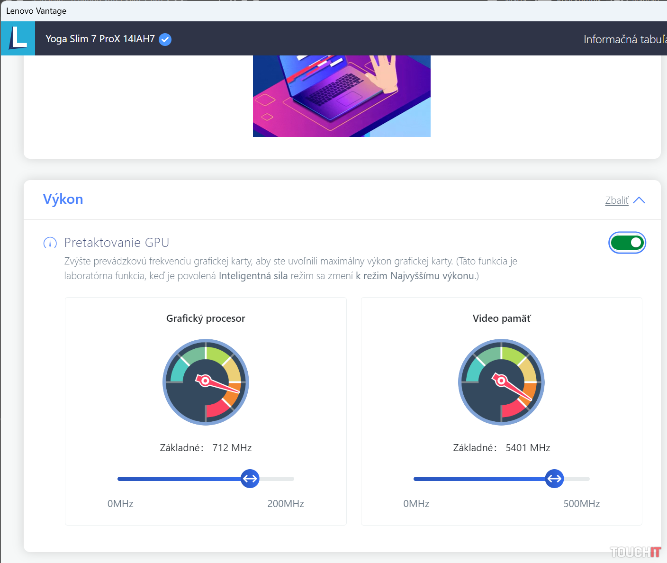The height and width of the screenshot is (563, 667).
Task: Open the Informačná tabuľa menu item
Action: (x=624, y=39)
